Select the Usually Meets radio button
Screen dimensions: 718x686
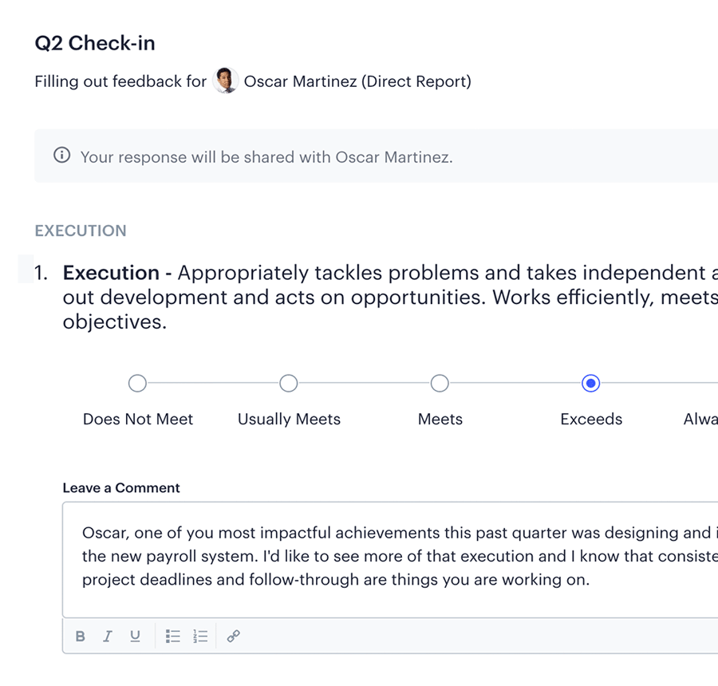[289, 384]
